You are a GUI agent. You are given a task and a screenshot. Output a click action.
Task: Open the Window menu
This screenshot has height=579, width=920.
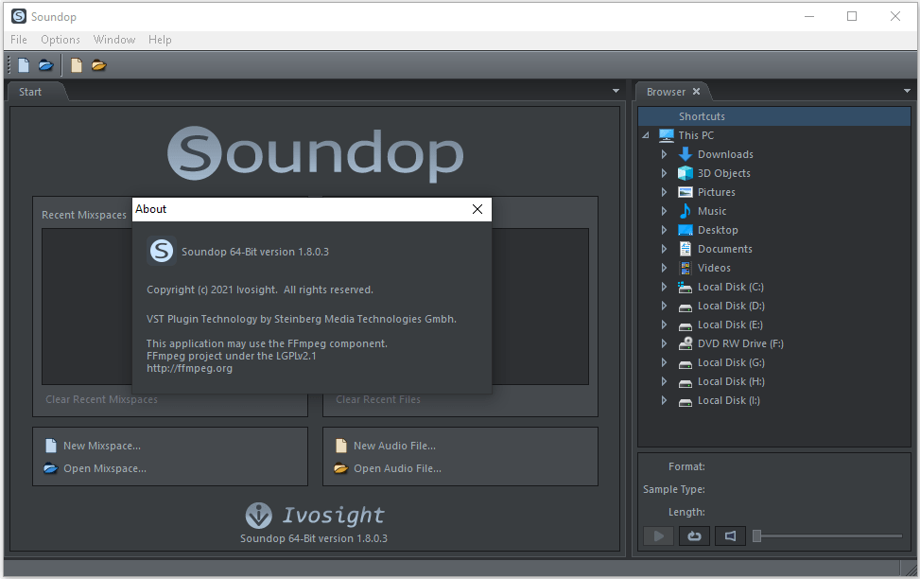pos(114,40)
